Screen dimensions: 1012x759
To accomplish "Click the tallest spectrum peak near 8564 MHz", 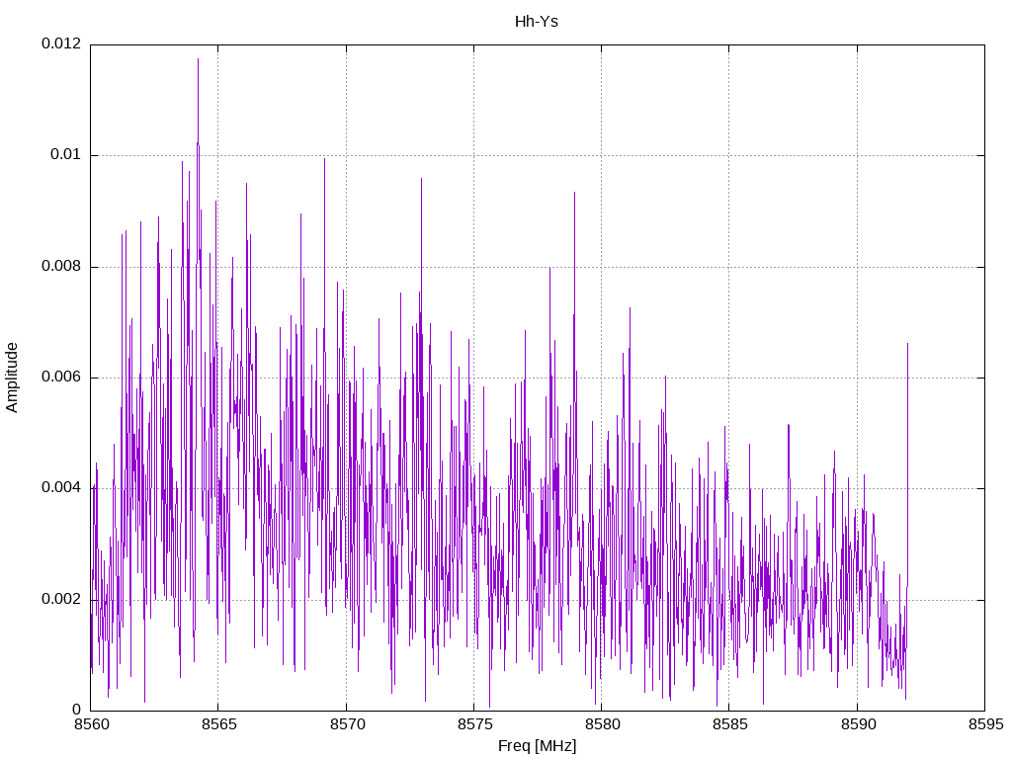I will point(198,59).
